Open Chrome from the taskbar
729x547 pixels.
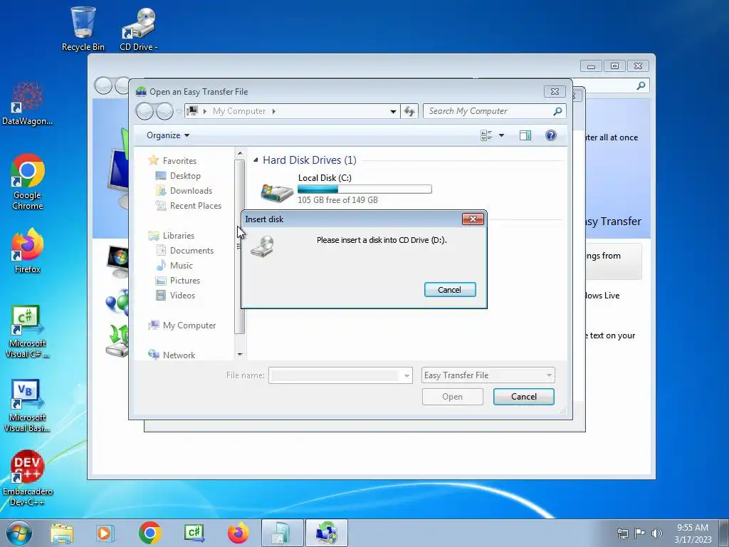click(x=150, y=533)
